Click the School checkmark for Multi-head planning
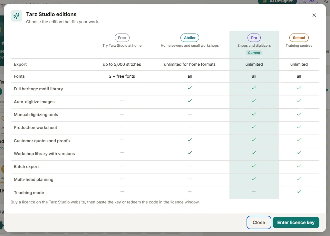Image resolution: width=330 pixels, height=236 pixels. [x=299, y=179]
